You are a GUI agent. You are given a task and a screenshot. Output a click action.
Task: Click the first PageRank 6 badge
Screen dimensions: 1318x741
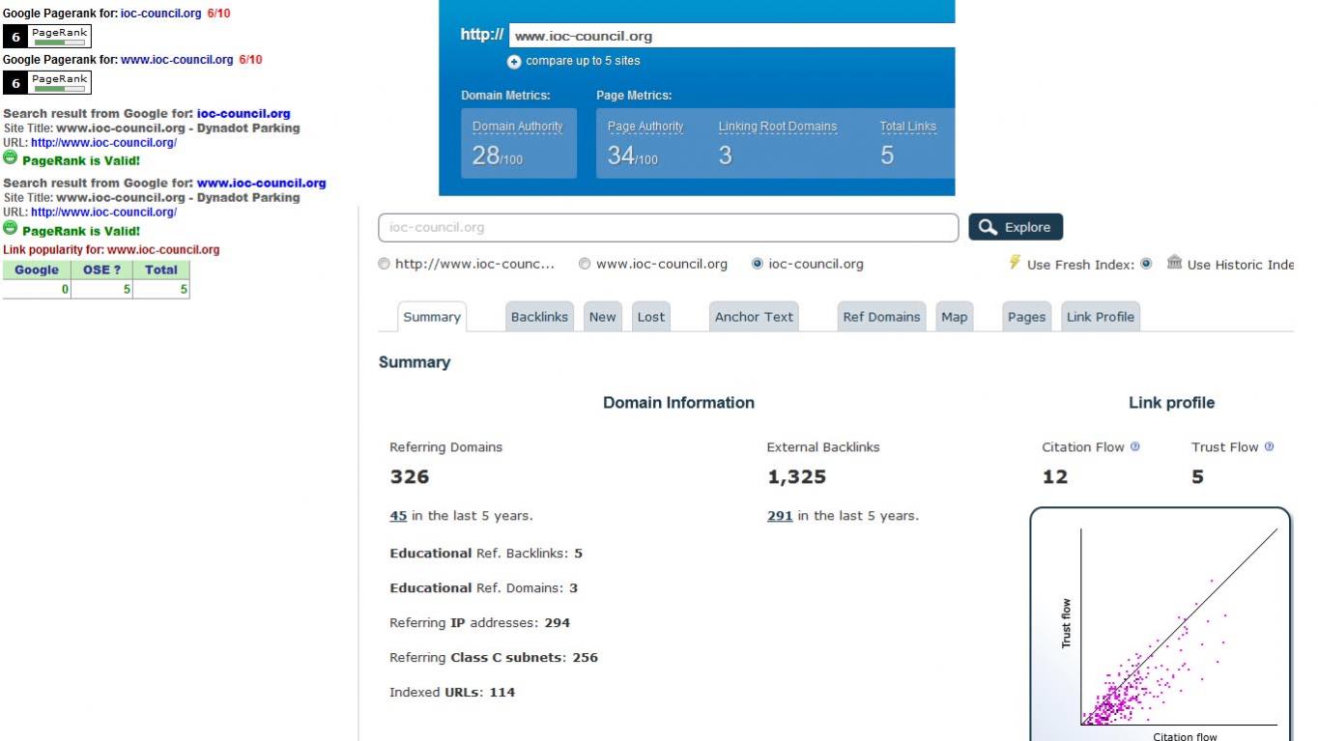click(47, 37)
